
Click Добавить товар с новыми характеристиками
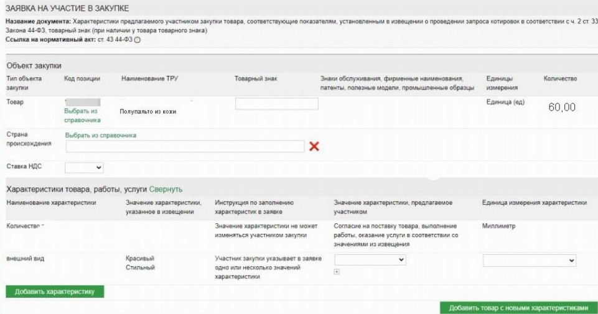tap(518, 308)
